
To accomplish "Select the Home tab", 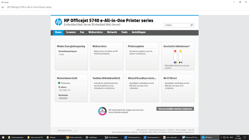I will 58,32.
